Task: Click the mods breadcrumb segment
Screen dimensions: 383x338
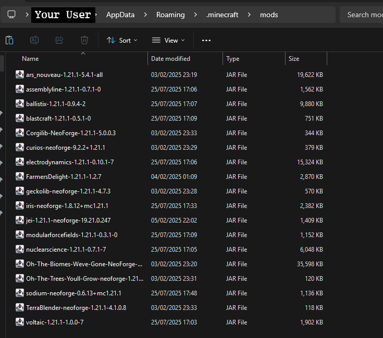Action: (x=269, y=15)
